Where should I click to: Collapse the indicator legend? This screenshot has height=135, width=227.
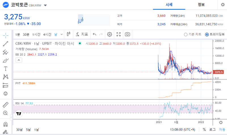coord(19,60)
